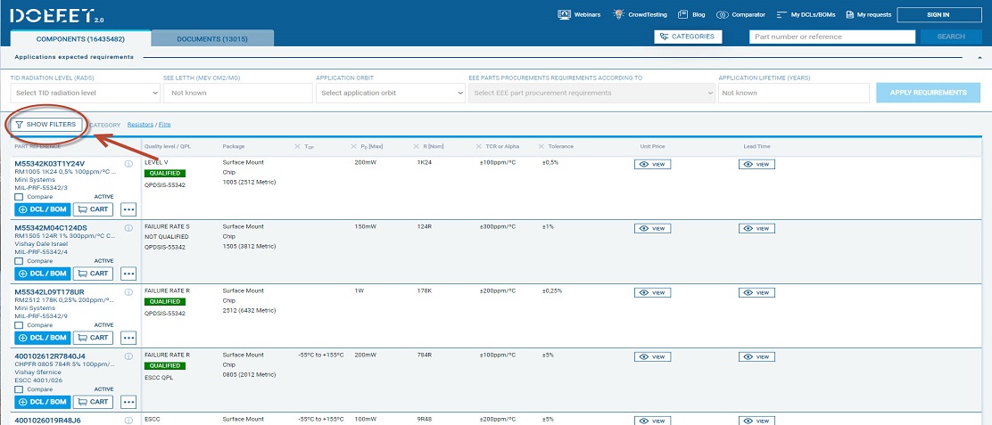
Task: Tick Compare checkbox for 400102612R7840J4
Action: point(19,389)
